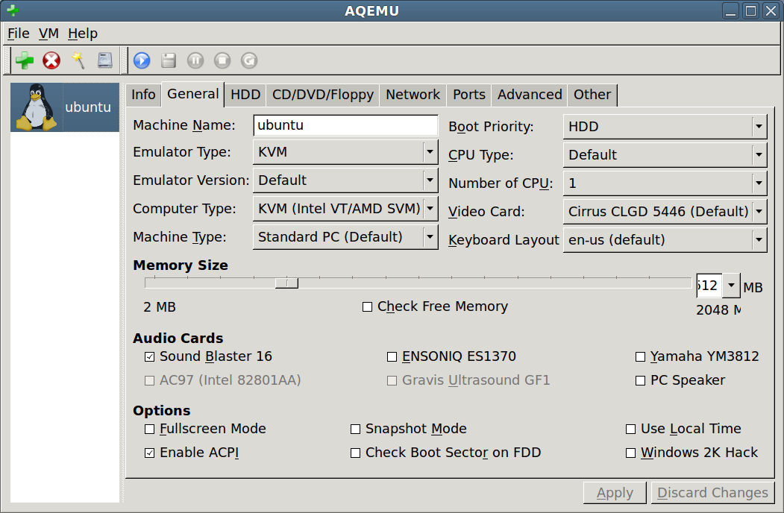Expand the Video Card dropdown
Image resolution: width=784 pixels, height=513 pixels.
pyautogui.click(x=665, y=212)
